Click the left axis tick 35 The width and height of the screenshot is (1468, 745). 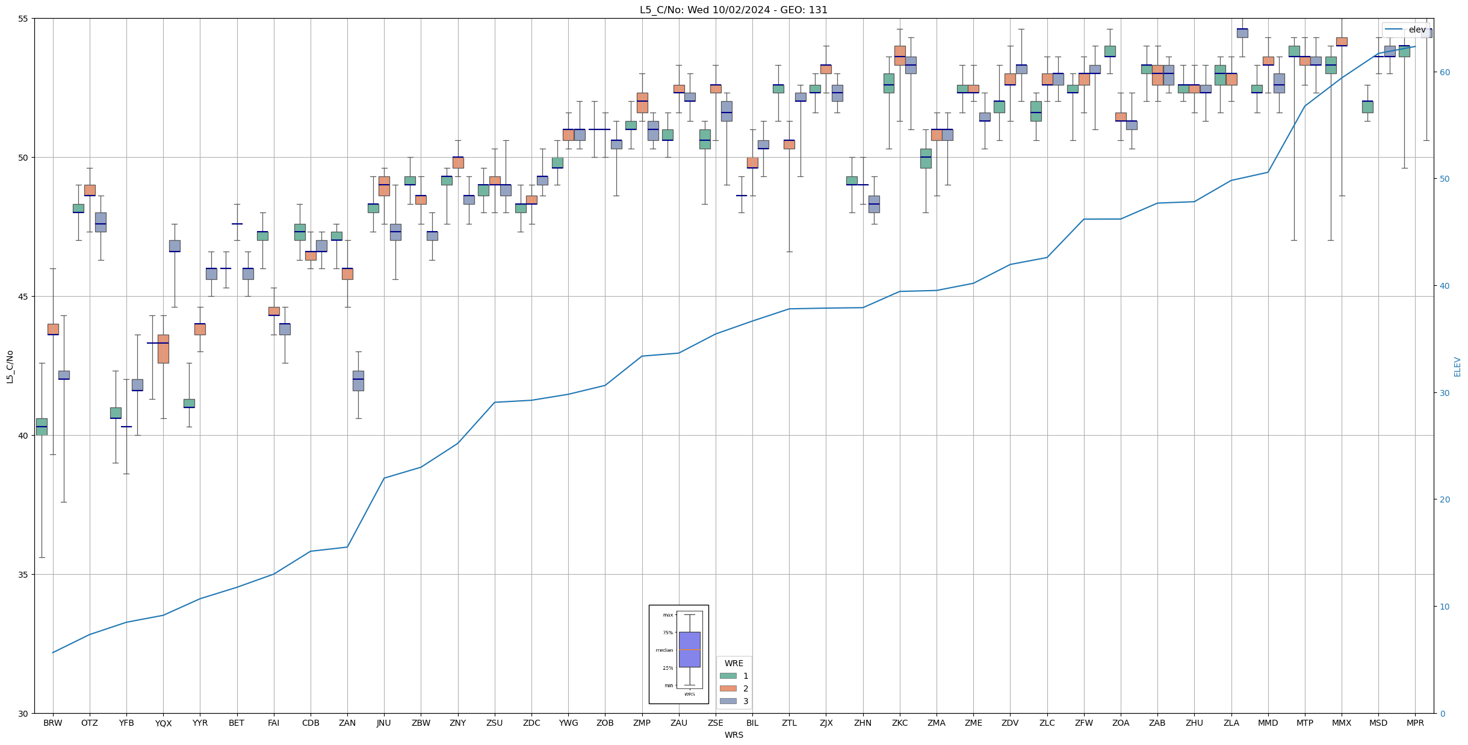coord(23,574)
